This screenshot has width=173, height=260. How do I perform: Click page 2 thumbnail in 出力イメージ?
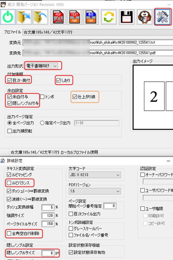coord(154,96)
